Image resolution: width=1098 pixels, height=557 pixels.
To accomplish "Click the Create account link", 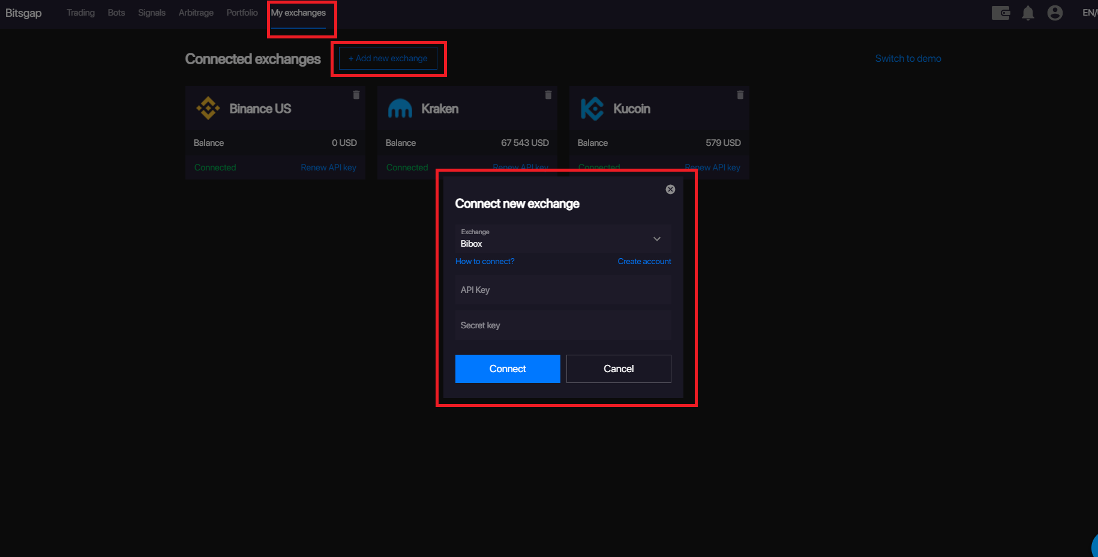I will coord(644,261).
